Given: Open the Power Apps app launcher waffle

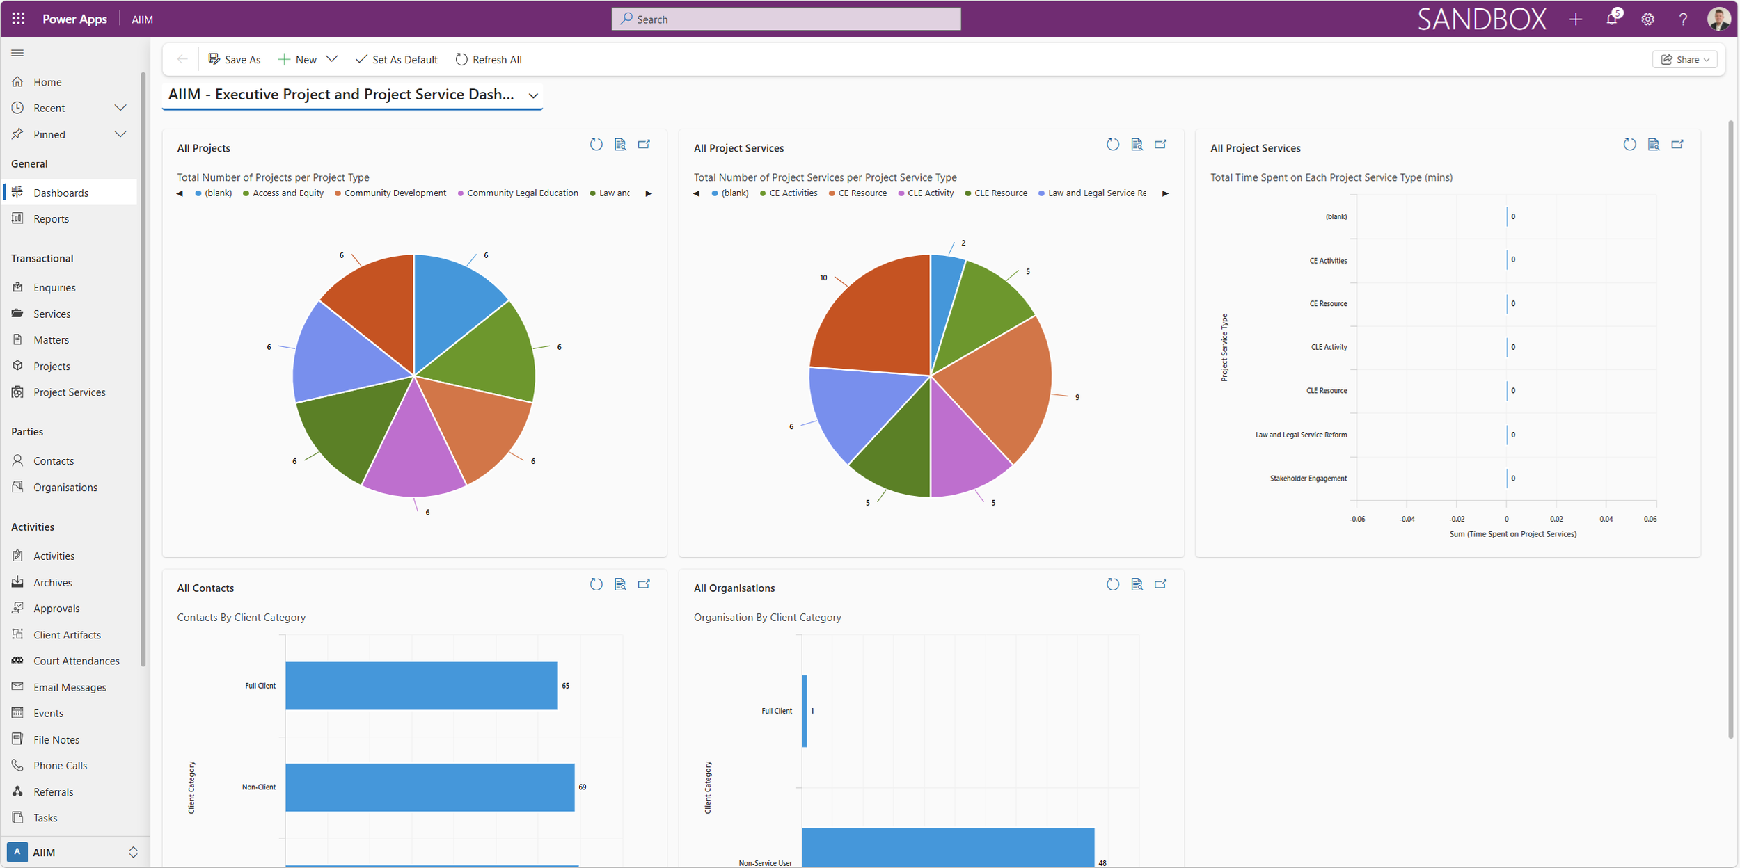Looking at the screenshot, I should pyautogui.click(x=18, y=19).
